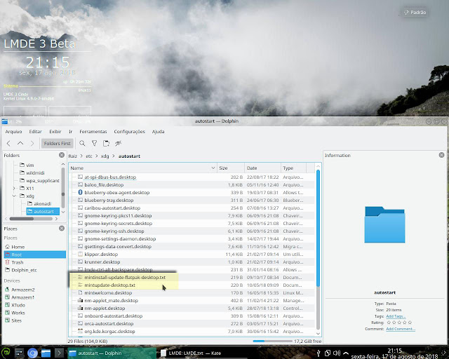The width and height of the screenshot is (449, 359).
Task: Set rating with the fifth star
Action: [410, 323]
